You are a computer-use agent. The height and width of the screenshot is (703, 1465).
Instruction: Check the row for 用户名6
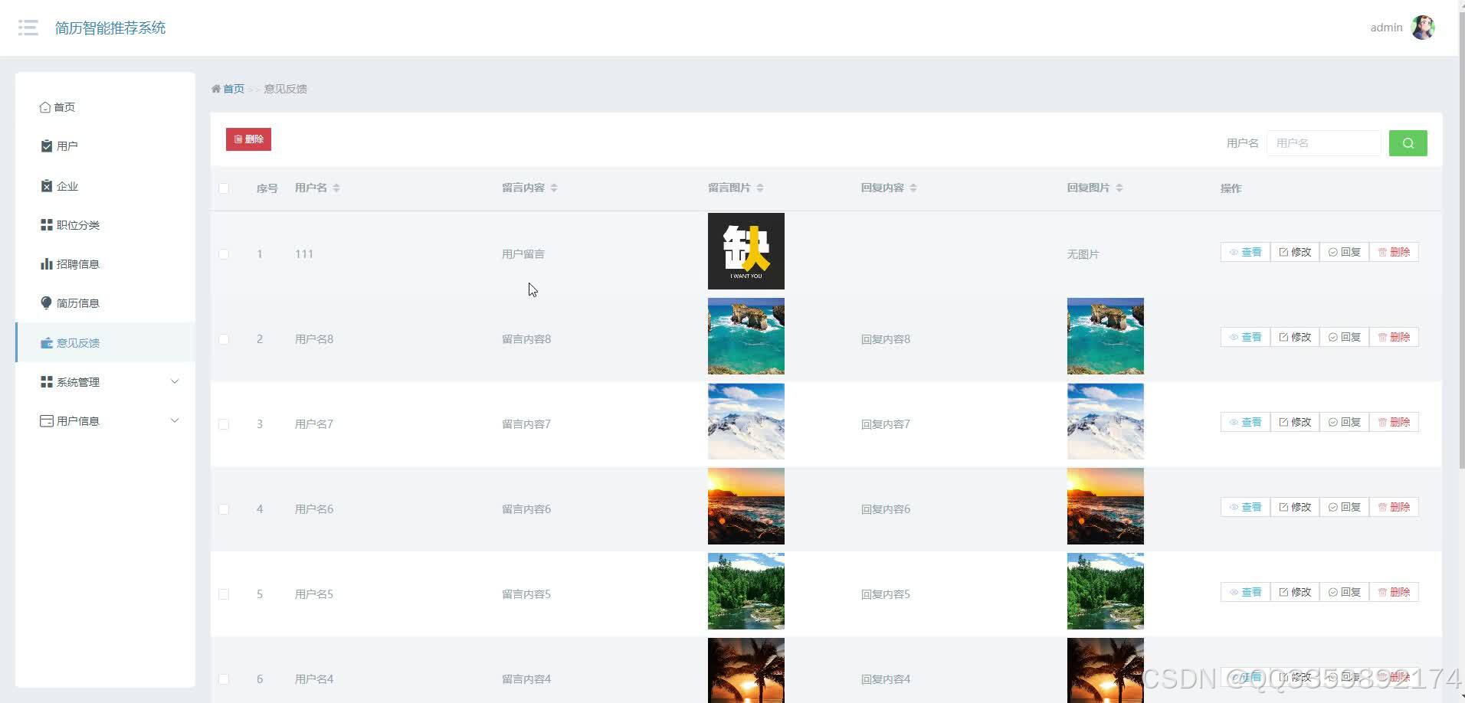pyautogui.click(x=224, y=509)
